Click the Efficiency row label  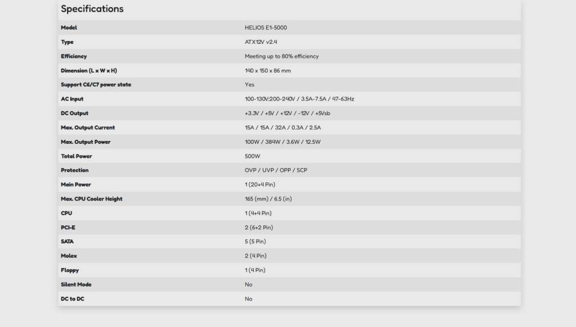[x=74, y=56]
